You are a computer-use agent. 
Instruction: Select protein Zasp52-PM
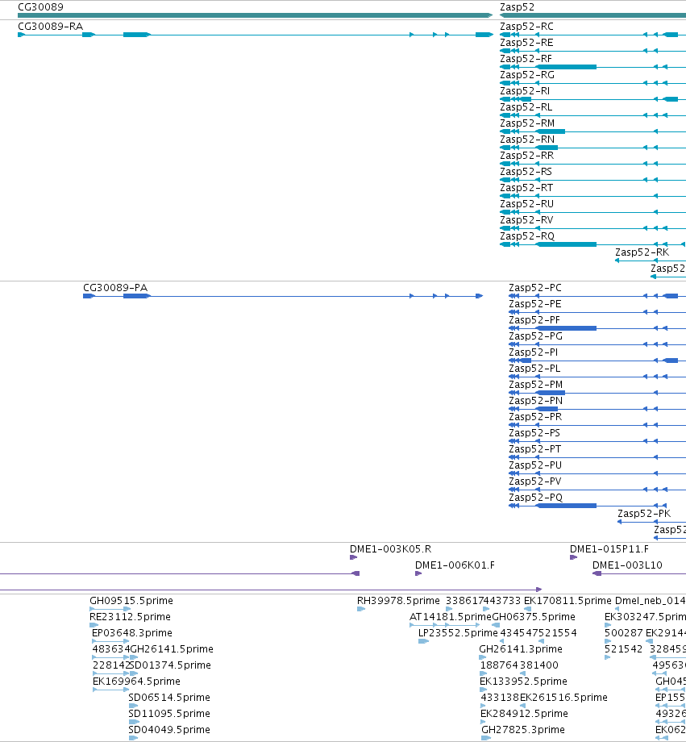click(536, 384)
